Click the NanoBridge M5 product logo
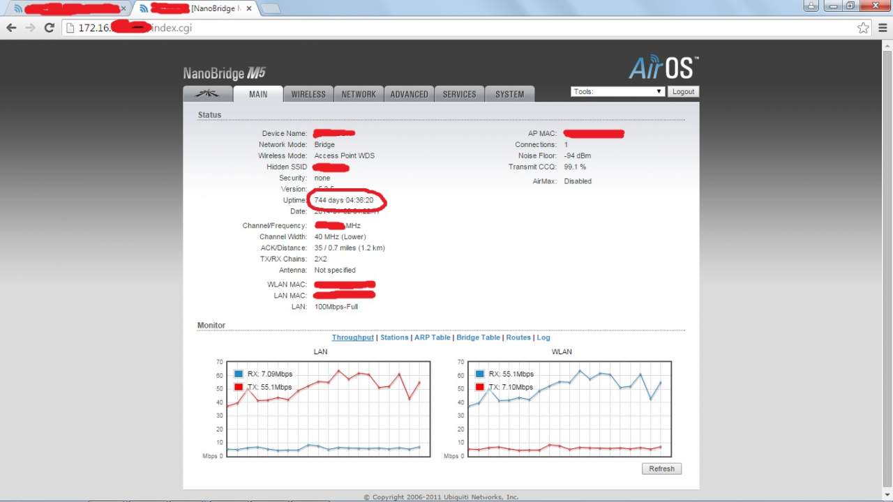Screen dimensions: 893x502 [x=225, y=73]
